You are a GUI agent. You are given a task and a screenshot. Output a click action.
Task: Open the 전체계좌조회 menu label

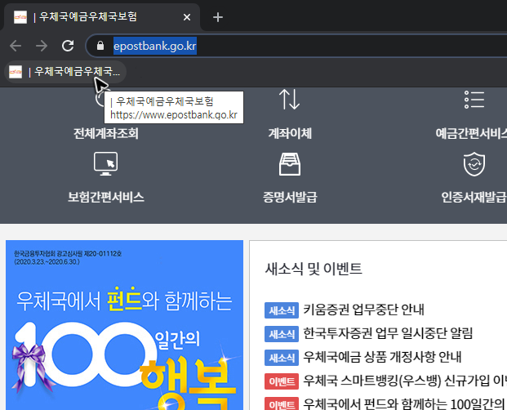pyautogui.click(x=106, y=133)
